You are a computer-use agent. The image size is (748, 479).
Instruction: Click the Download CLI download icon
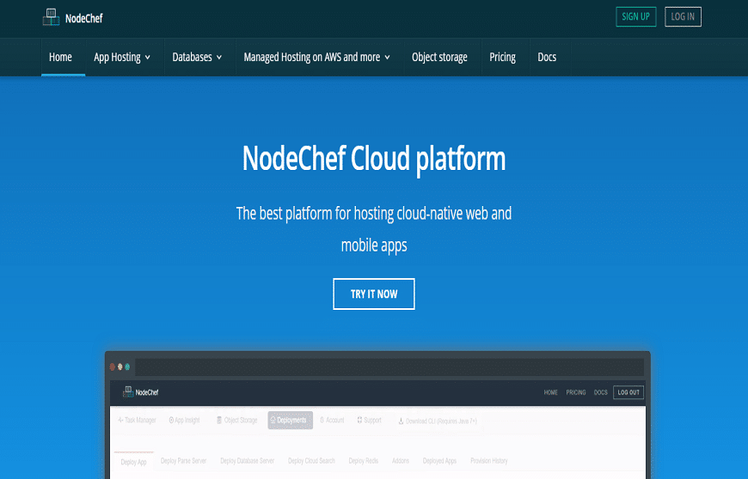(x=401, y=421)
